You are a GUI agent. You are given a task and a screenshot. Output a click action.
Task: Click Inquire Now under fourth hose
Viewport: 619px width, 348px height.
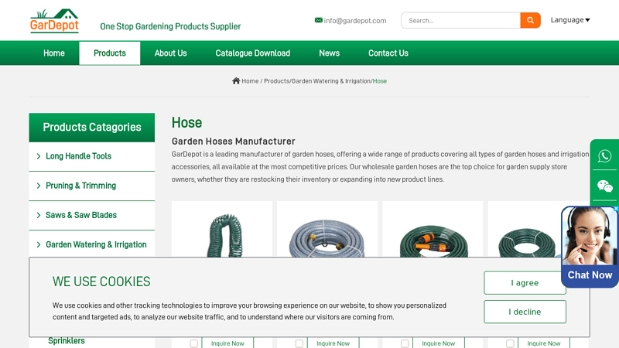click(x=544, y=343)
